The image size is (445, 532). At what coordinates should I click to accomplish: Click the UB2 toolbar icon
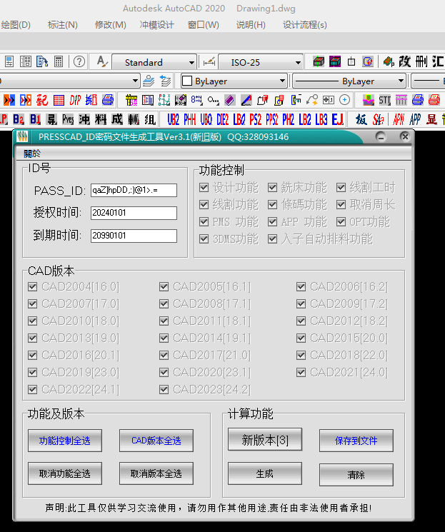(x=173, y=119)
